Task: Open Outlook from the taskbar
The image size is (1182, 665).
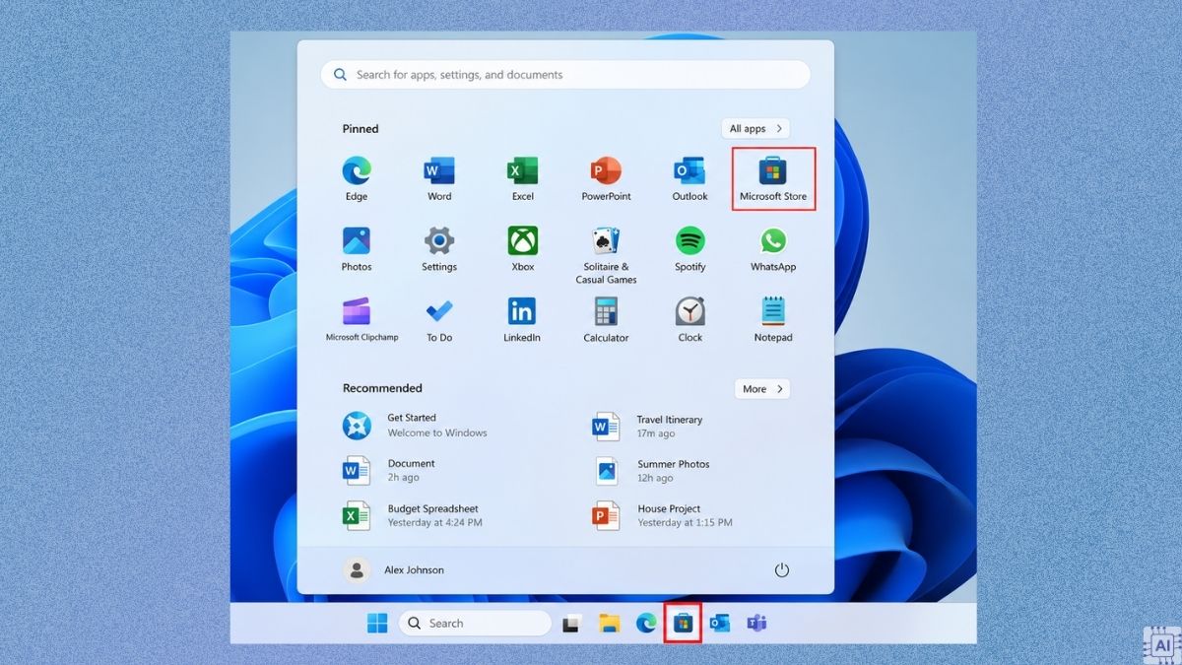Action: 720,623
